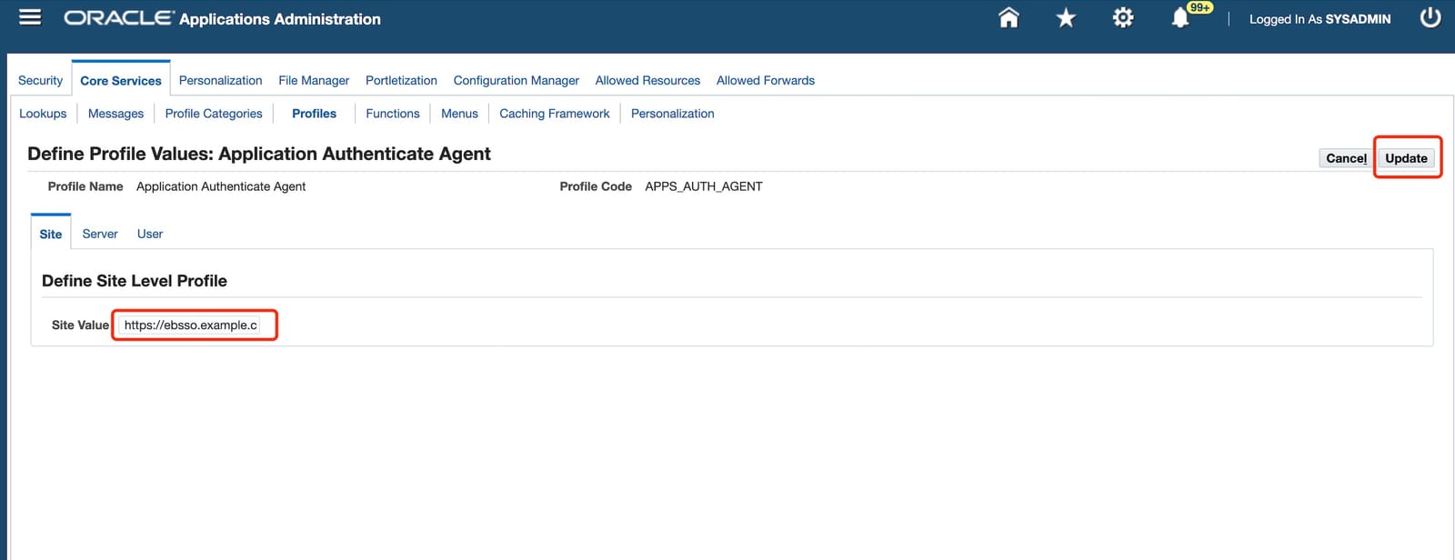Go to Messages subtab
This screenshot has width=1455, height=560.
click(x=115, y=114)
